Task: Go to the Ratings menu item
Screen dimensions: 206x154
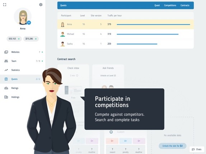Action: click(x=23, y=88)
